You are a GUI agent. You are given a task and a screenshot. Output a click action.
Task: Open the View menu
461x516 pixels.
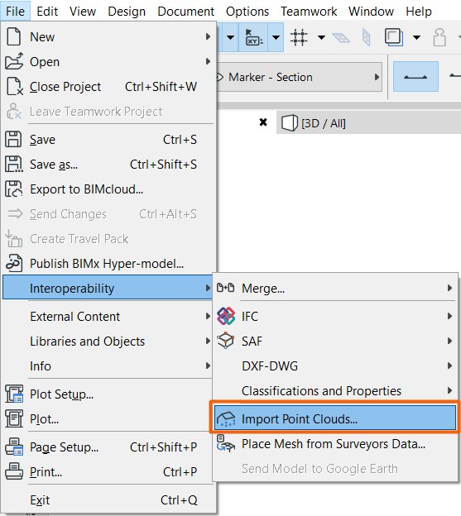83,11
